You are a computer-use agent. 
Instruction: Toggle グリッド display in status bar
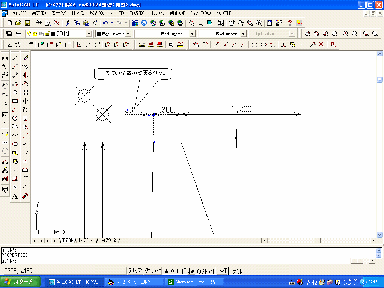coord(152,271)
